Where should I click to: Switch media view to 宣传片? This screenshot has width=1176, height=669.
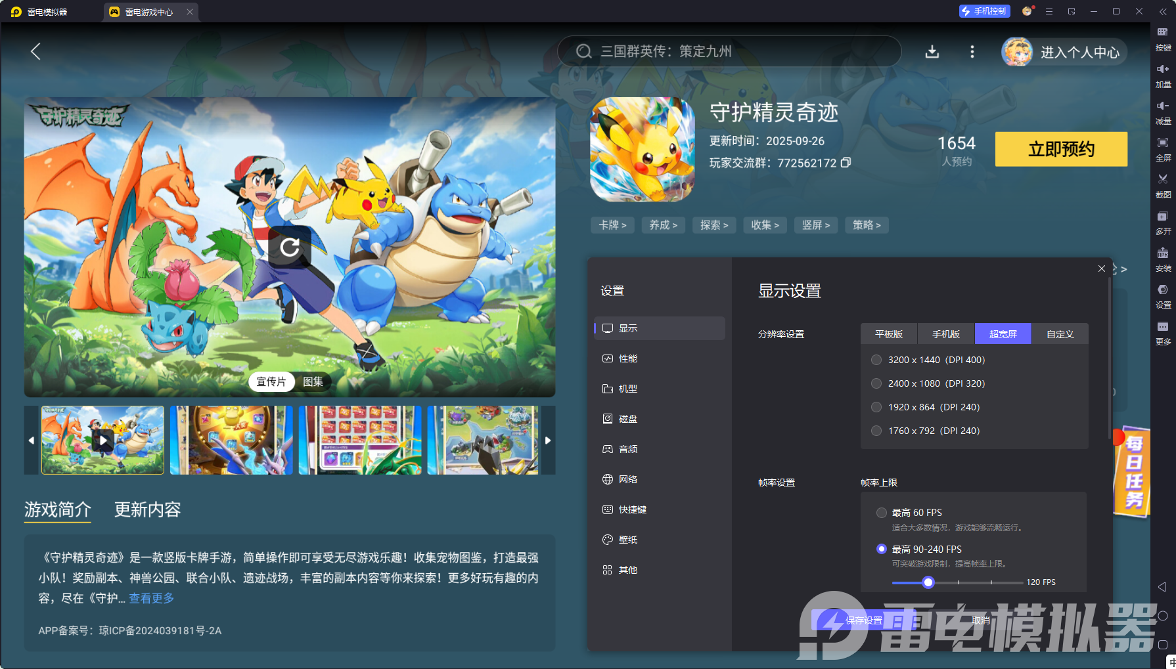tap(271, 381)
